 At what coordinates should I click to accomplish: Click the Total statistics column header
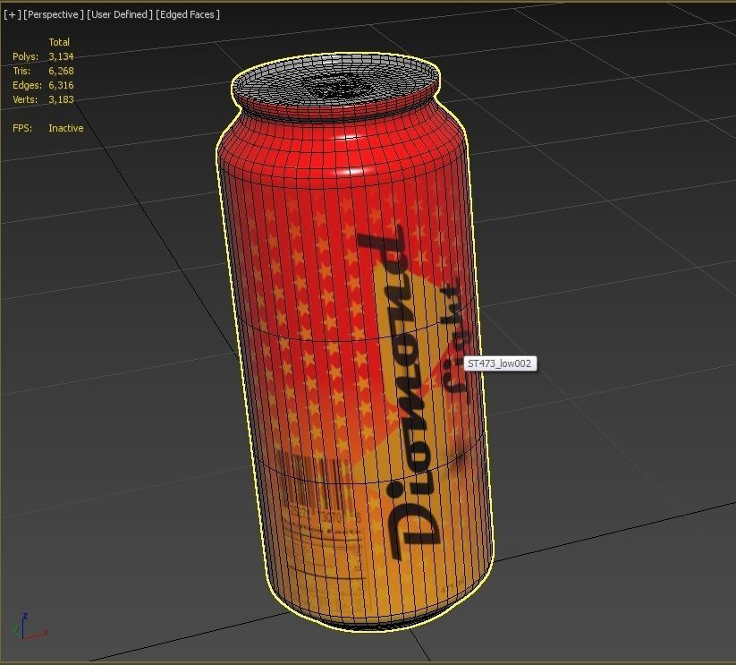[x=59, y=42]
